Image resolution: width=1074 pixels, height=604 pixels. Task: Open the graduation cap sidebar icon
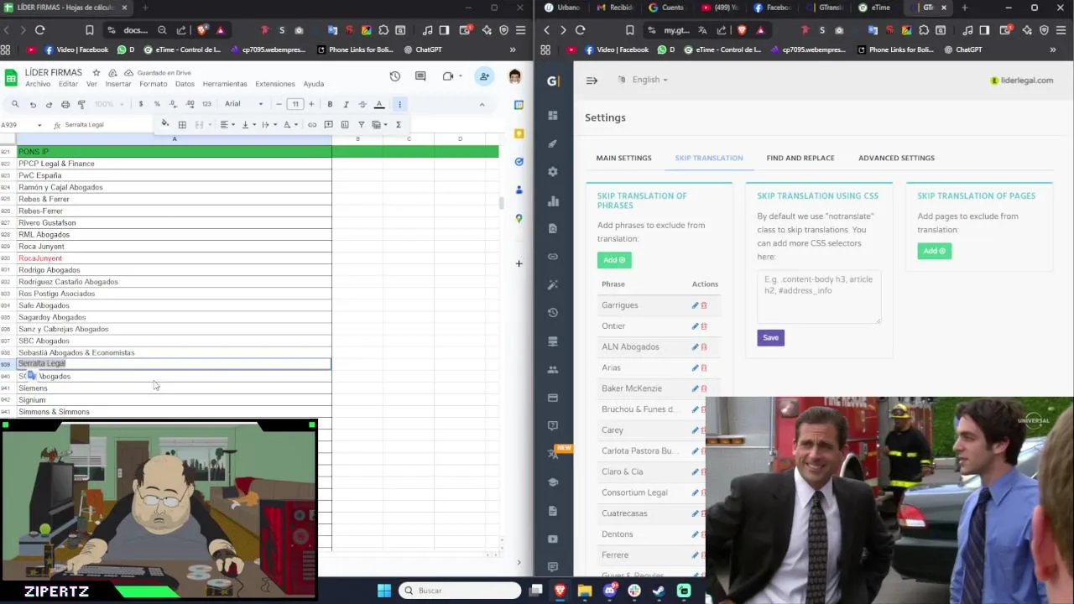pos(552,482)
